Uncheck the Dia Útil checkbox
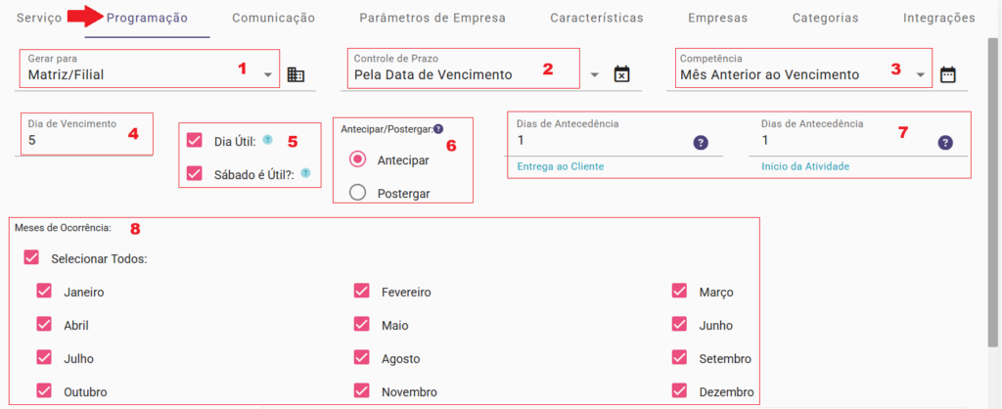 [194, 141]
